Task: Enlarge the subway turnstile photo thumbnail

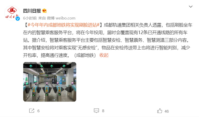Action: pos(50,82)
